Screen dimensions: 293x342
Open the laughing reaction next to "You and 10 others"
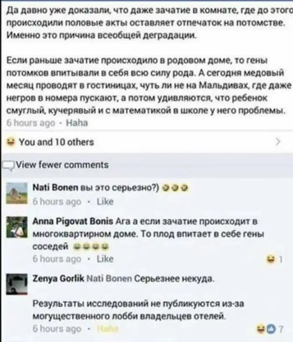[10, 142]
